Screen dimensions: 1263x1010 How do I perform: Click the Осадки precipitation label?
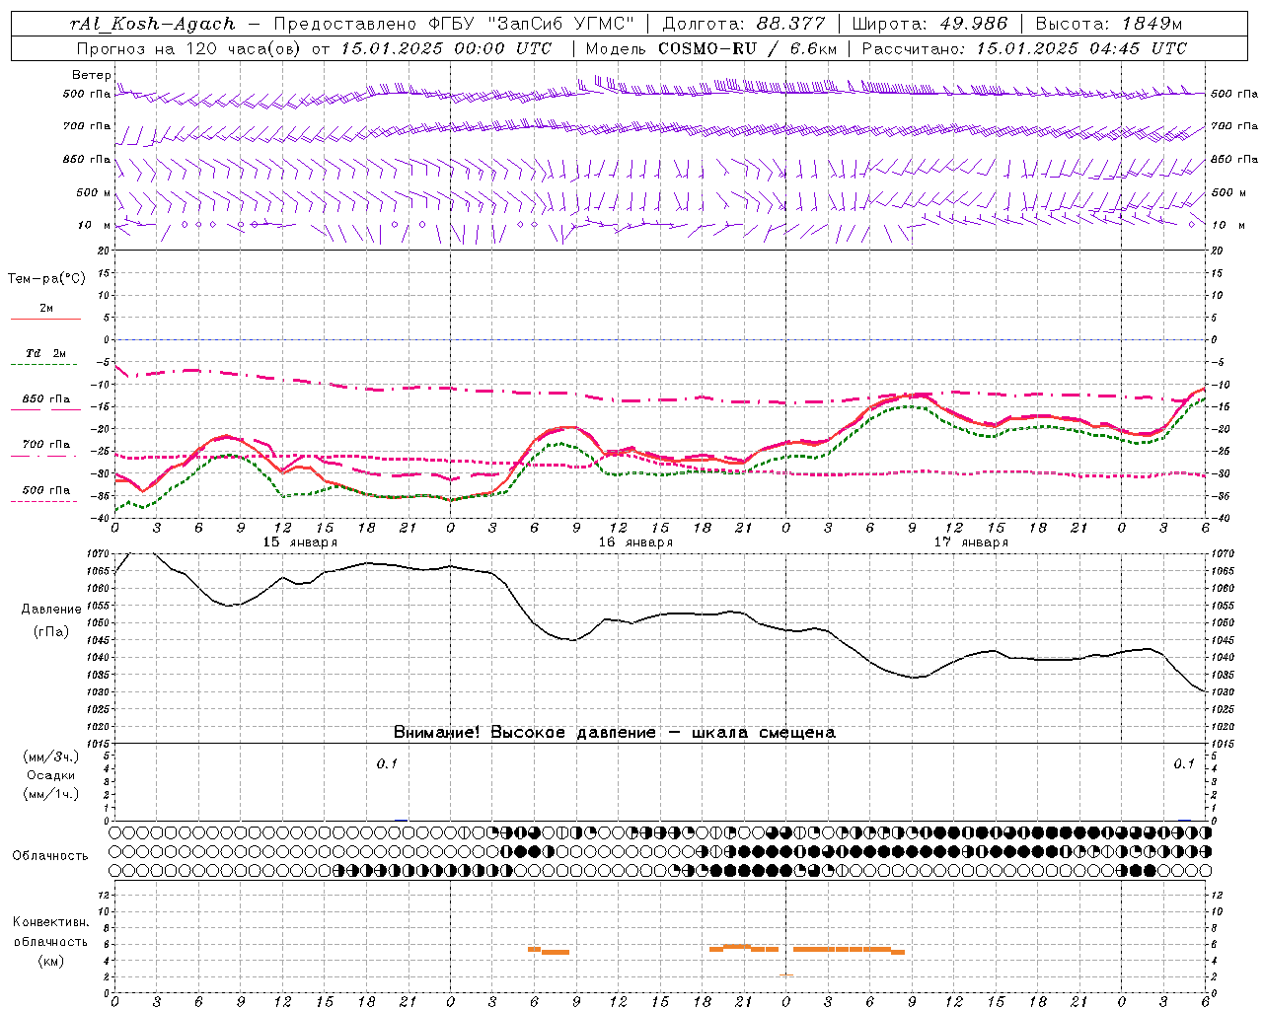pos(51,775)
